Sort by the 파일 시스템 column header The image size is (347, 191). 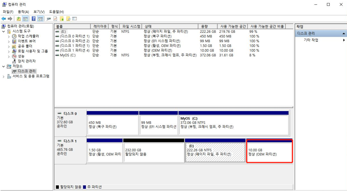(131, 26)
